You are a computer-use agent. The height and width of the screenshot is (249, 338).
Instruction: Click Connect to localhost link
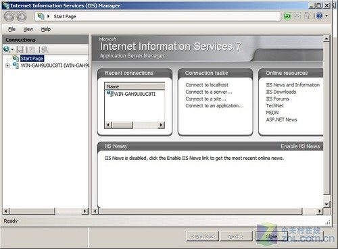point(207,85)
